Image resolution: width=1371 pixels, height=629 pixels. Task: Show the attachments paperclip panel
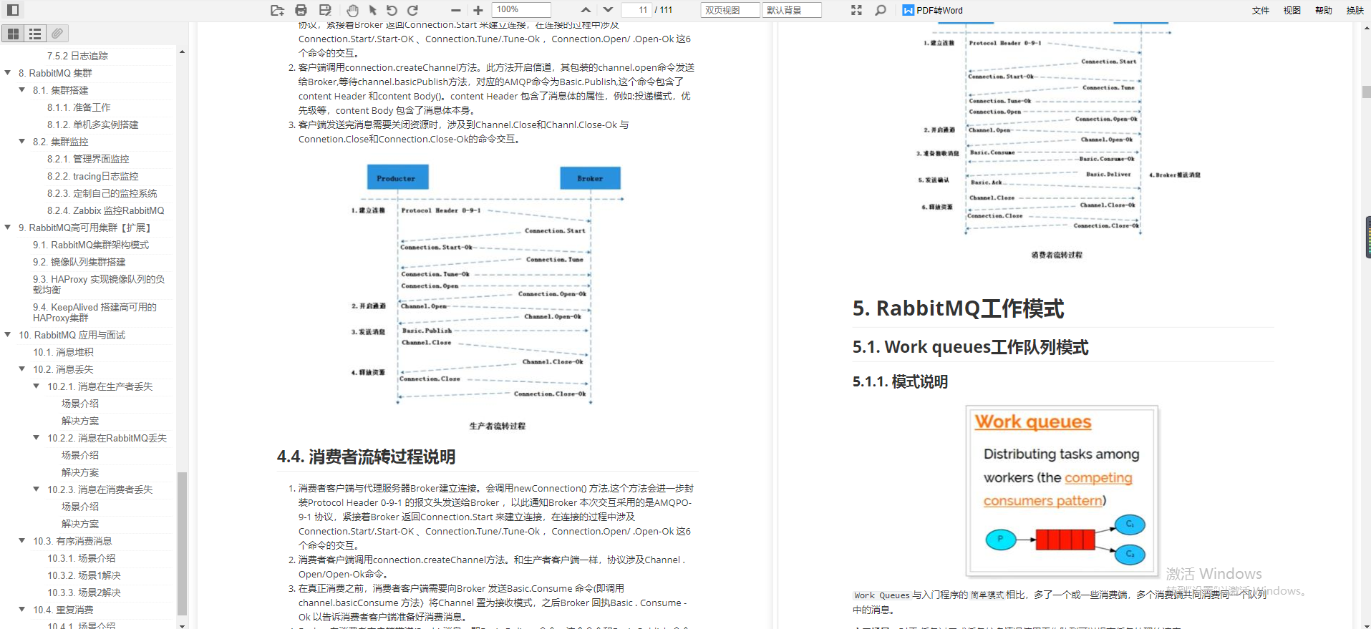(57, 34)
